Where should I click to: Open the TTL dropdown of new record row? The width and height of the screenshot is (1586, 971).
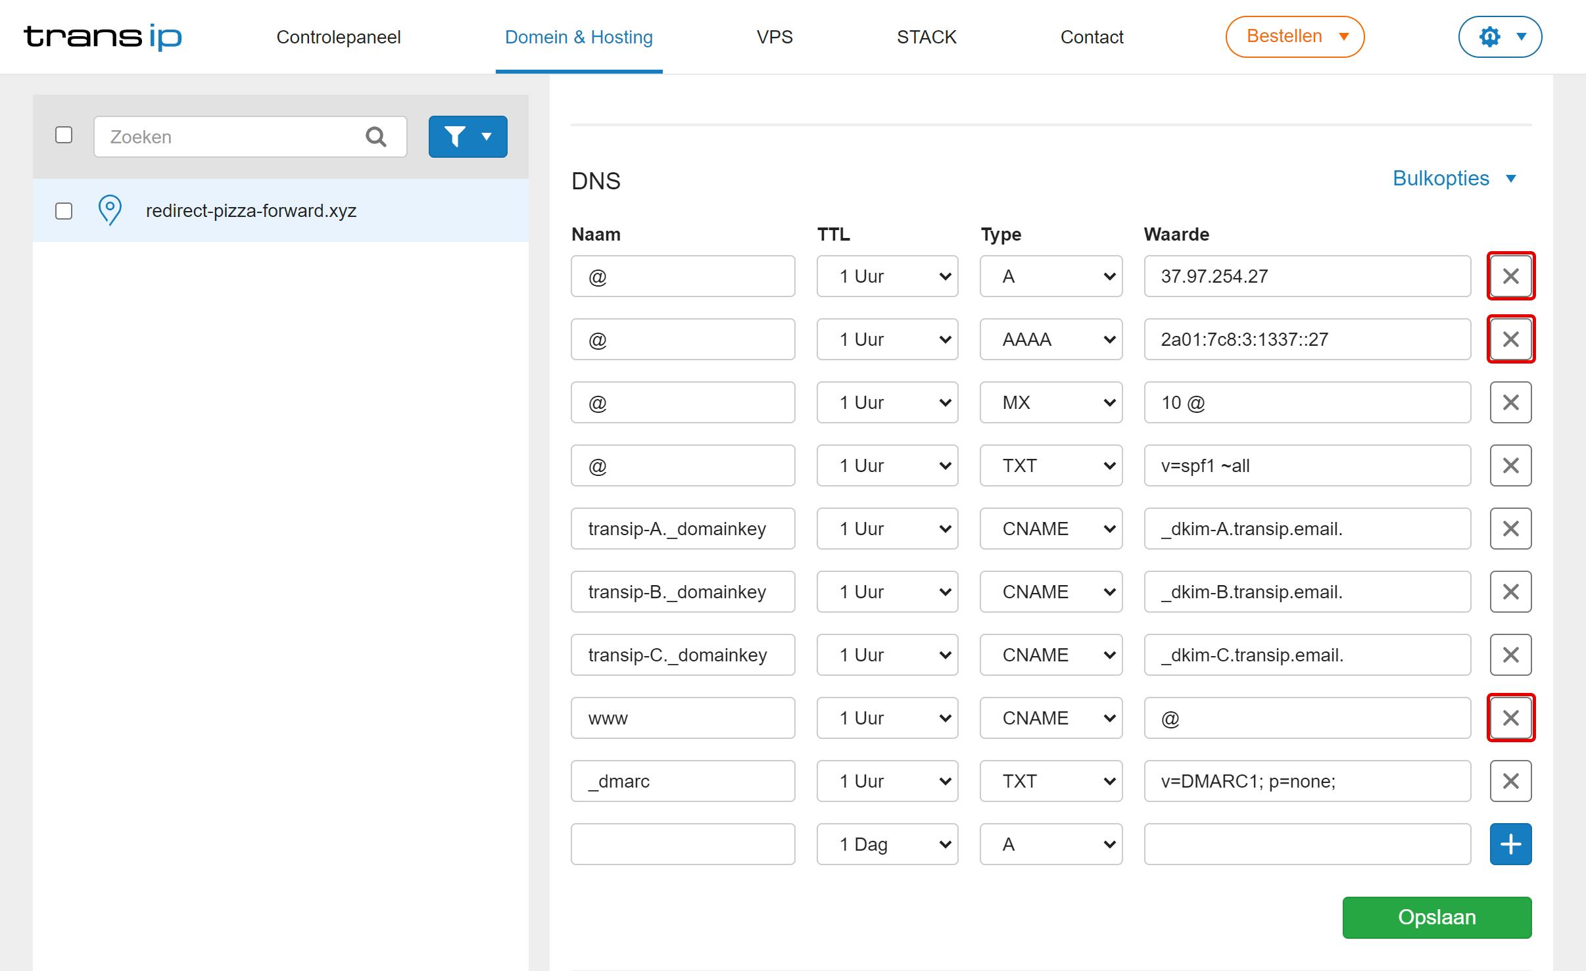(887, 844)
